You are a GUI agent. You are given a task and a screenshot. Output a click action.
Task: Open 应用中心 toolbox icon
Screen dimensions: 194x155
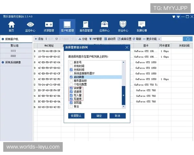(x=104, y=26)
